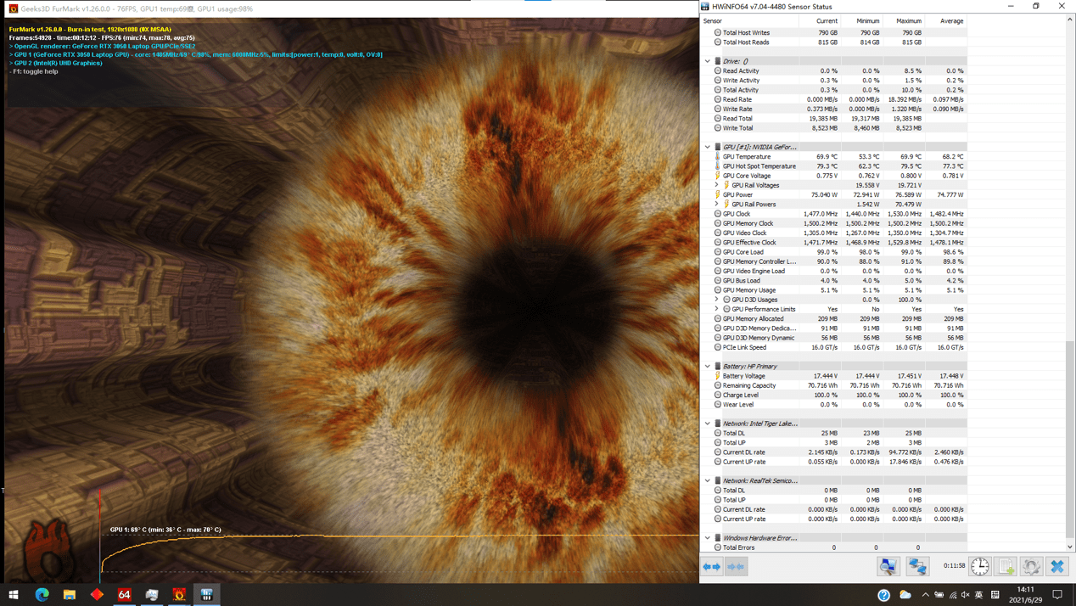Expand the GPU D3D Usages subgroup
The height and width of the screenshot is (606, 1076).
tap(717, 300)
